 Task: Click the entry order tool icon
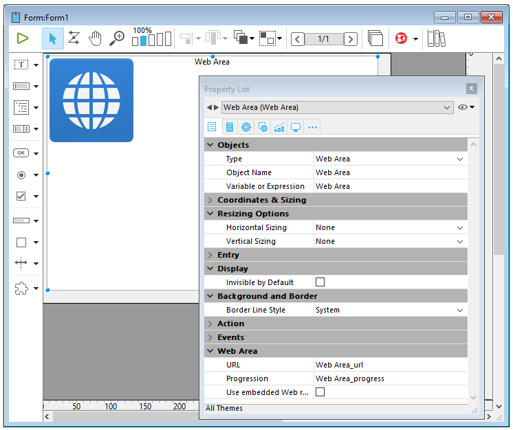(74, 38)
